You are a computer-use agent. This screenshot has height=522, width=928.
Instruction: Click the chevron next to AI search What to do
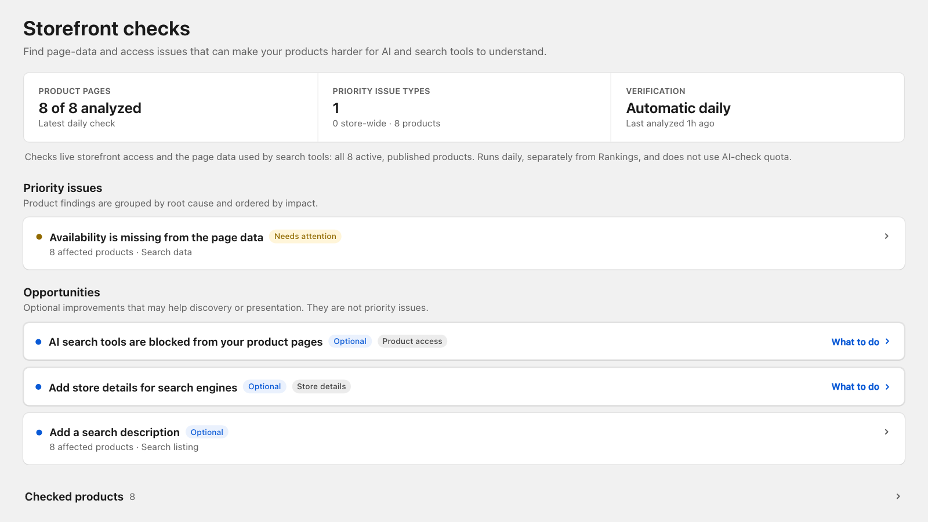click(887, 342)
